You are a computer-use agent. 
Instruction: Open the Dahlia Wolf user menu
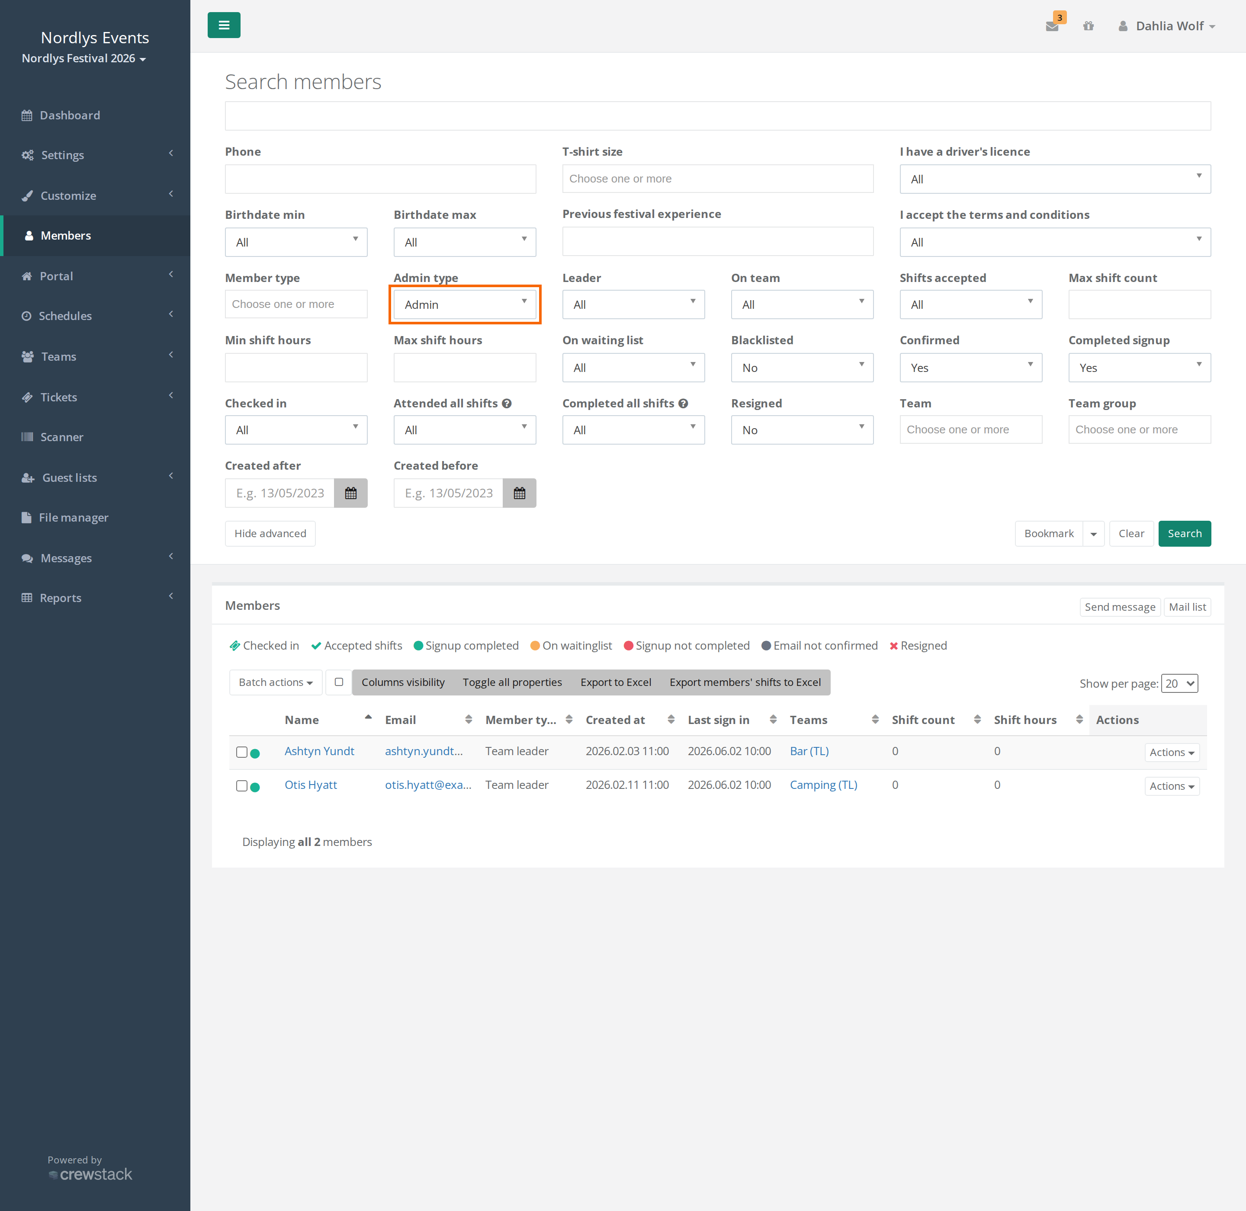(x=1167, y=26)
